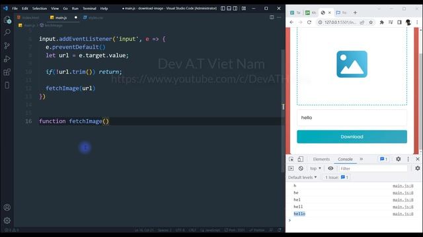Open the Run and Debug view
The image size is (423, 237).
pos(7,59)
